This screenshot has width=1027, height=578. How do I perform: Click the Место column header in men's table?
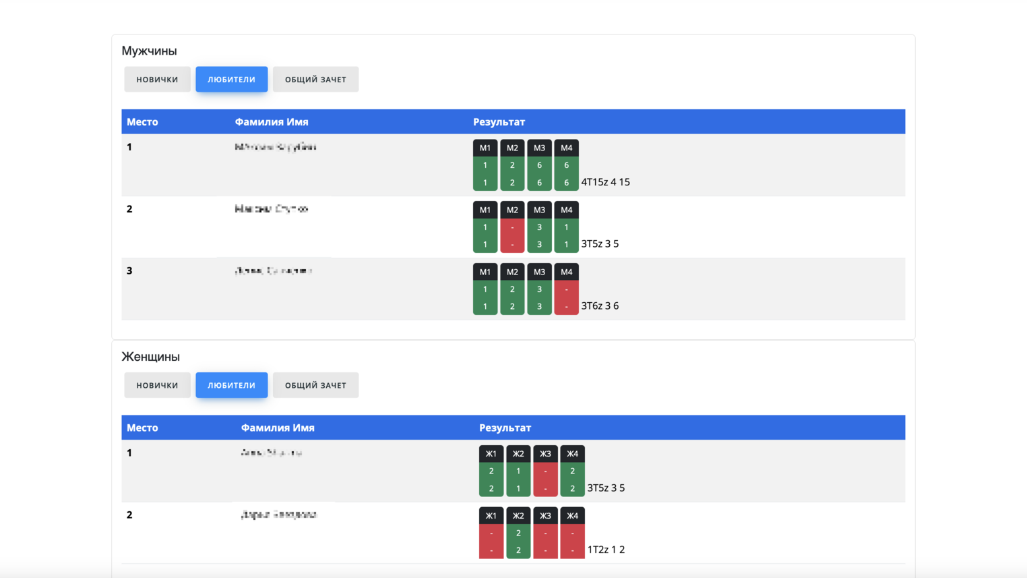point(142,122)
